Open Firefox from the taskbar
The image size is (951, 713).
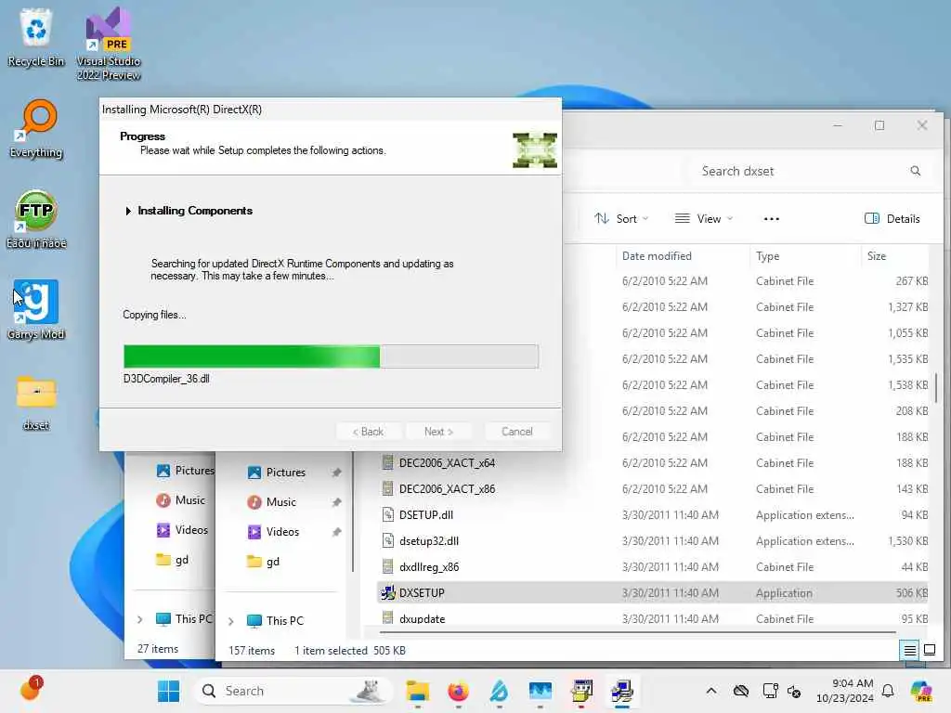tap(459, 691)
